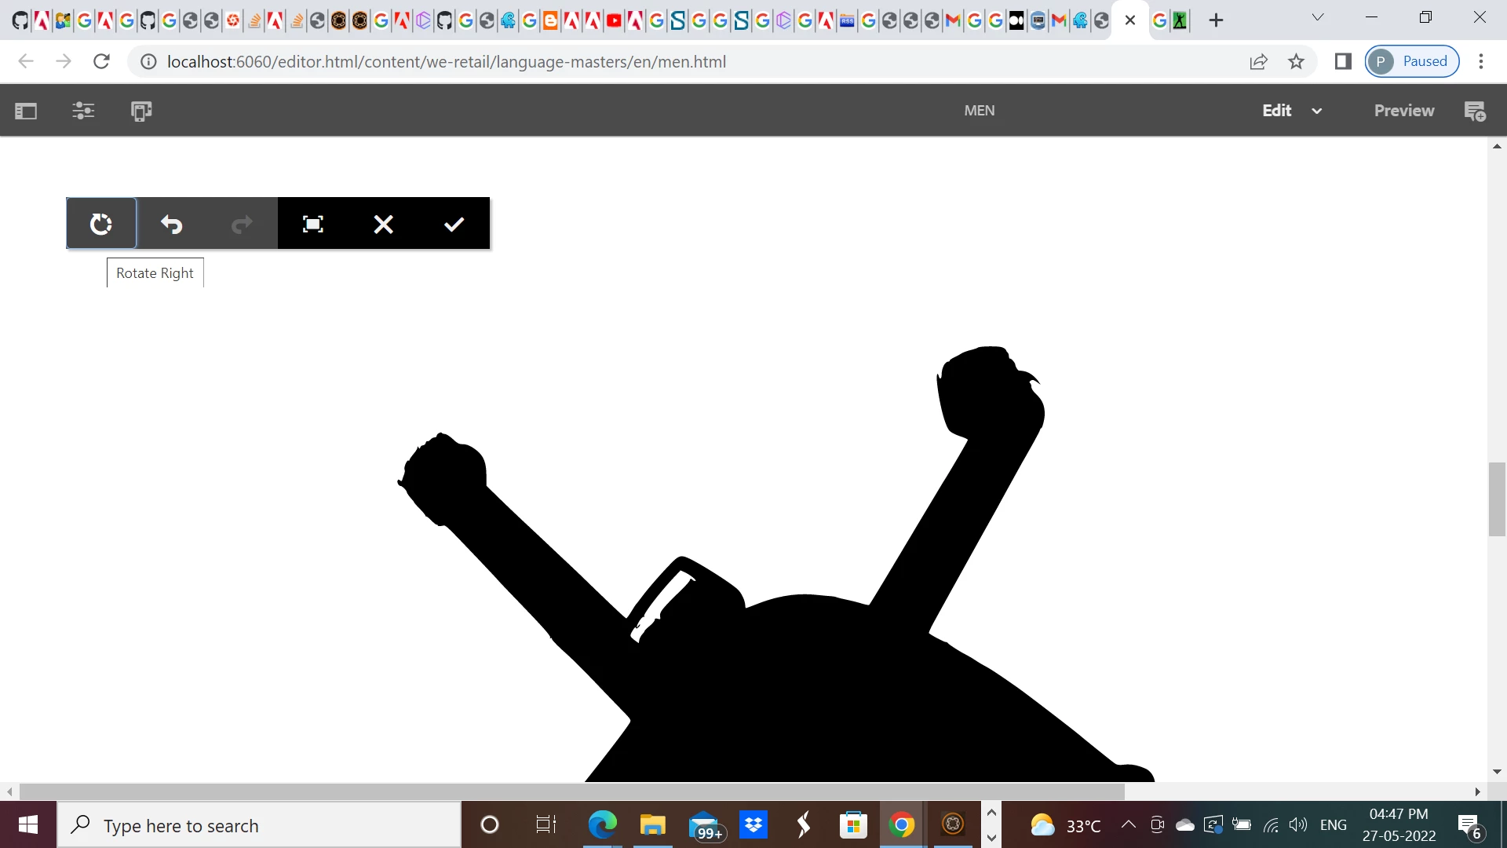This screenshot has width=1507, height=848.
Task: Show hidden system tray icons
Action: pos(1128,824)
